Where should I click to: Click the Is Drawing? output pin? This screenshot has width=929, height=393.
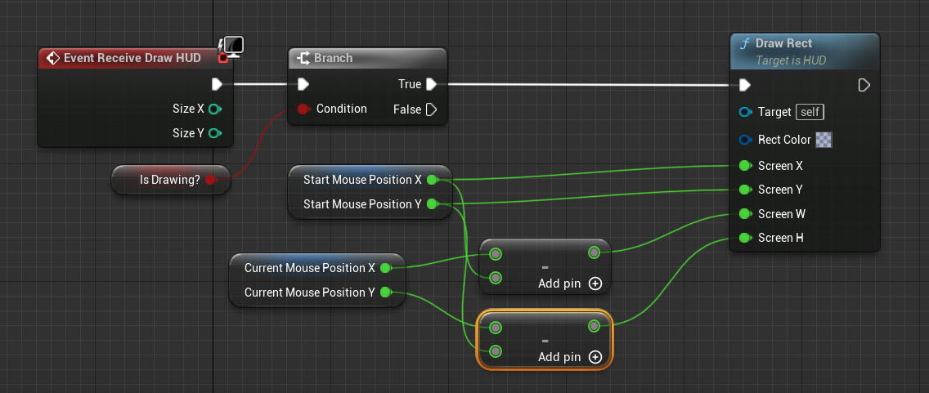click(210, 180)
